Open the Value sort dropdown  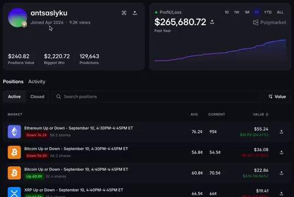pos(277,96)
